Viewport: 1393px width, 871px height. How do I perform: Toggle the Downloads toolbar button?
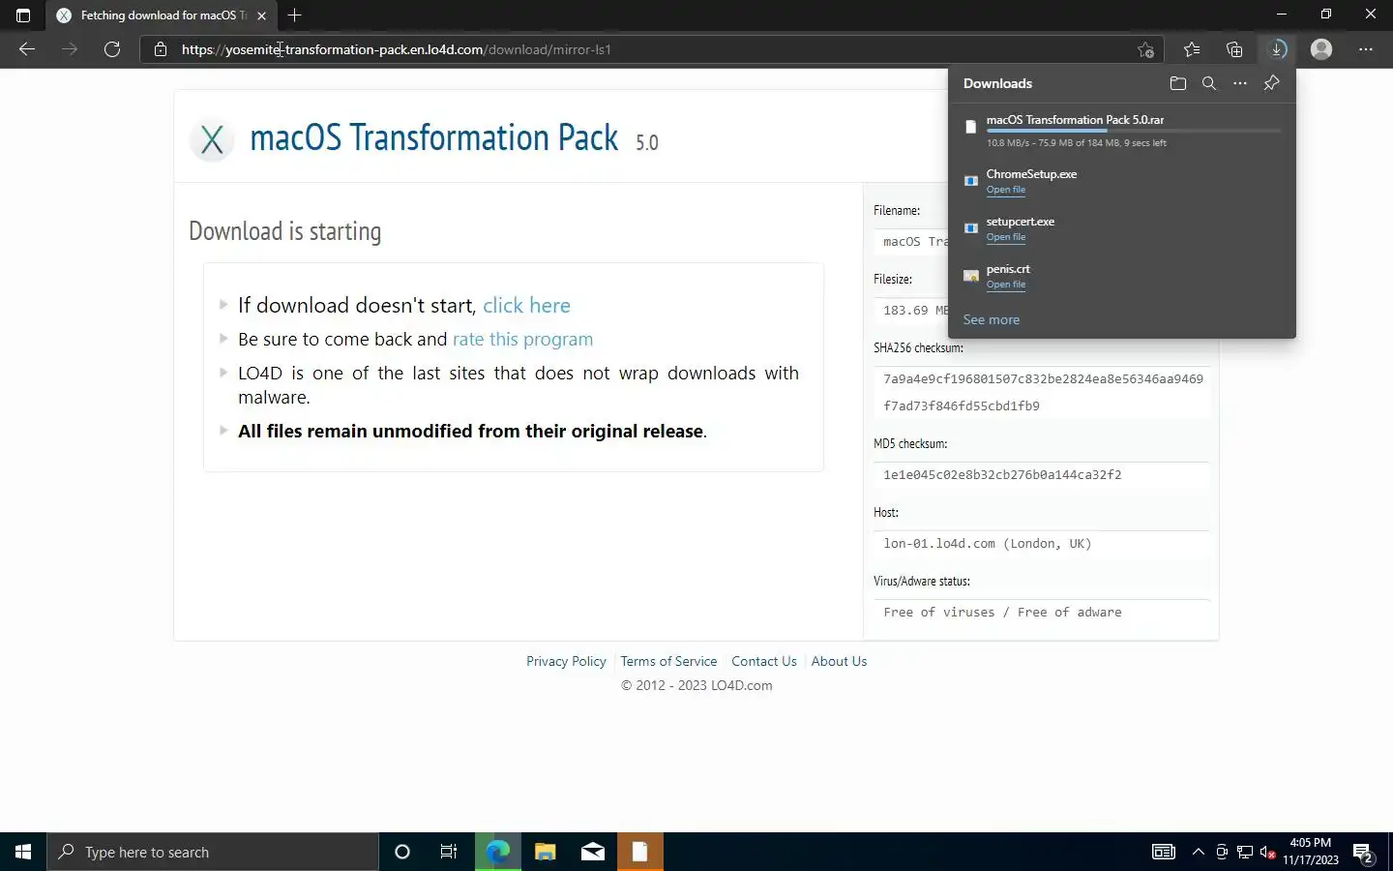coord(1278,49)
